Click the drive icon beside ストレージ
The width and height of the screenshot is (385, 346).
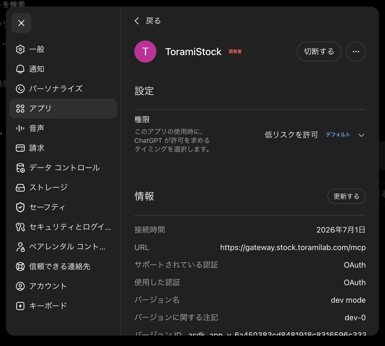pos(20,188)
